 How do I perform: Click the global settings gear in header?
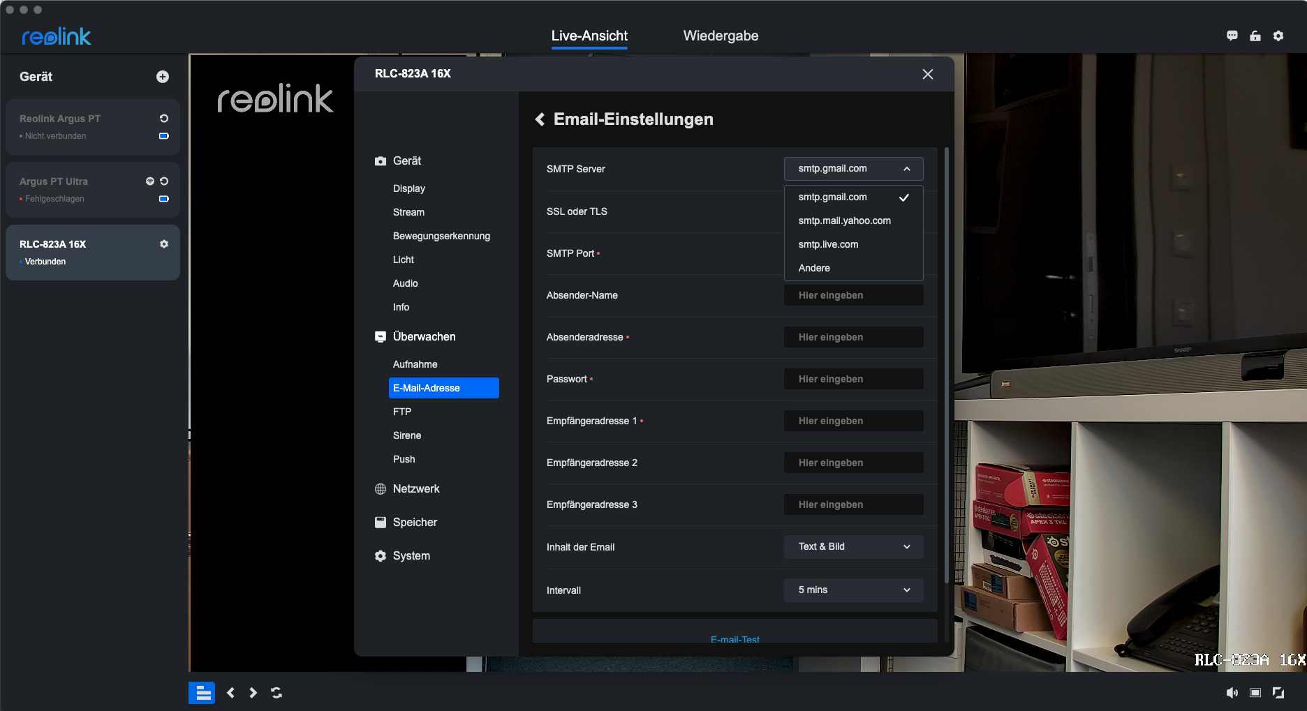click(x=1278, y=36)
